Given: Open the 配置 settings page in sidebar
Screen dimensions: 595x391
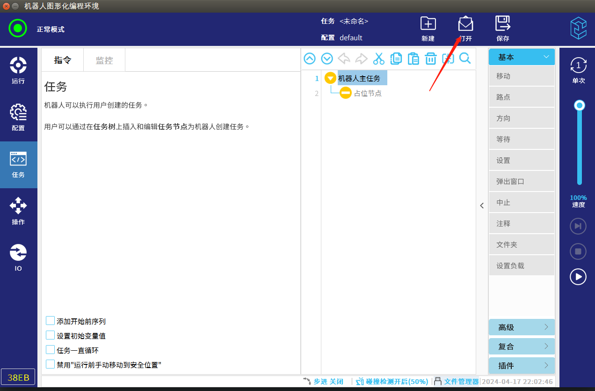Looking at the screenshot, I should 18,117.
